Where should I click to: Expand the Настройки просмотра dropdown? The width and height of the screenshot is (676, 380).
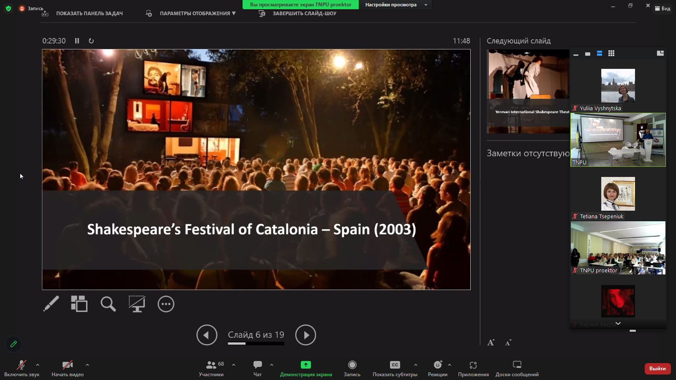(x=396, y=5)
